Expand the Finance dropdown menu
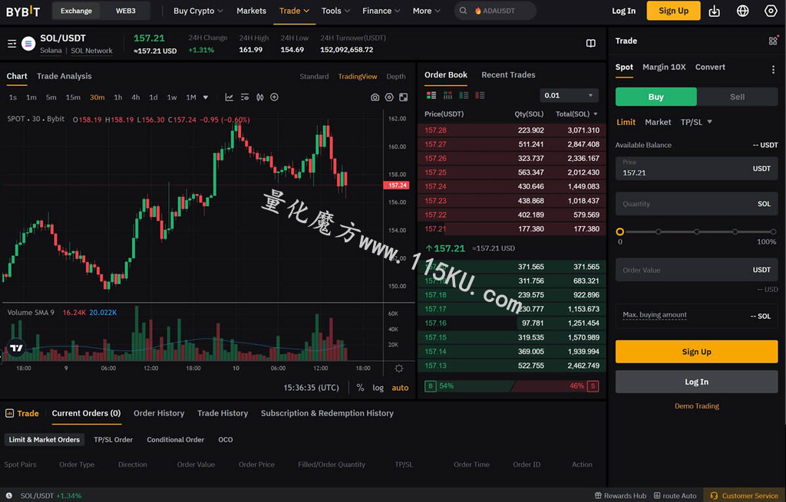This screenshot has width=786, height=502. pyautogui.click(x=381, y=11)
